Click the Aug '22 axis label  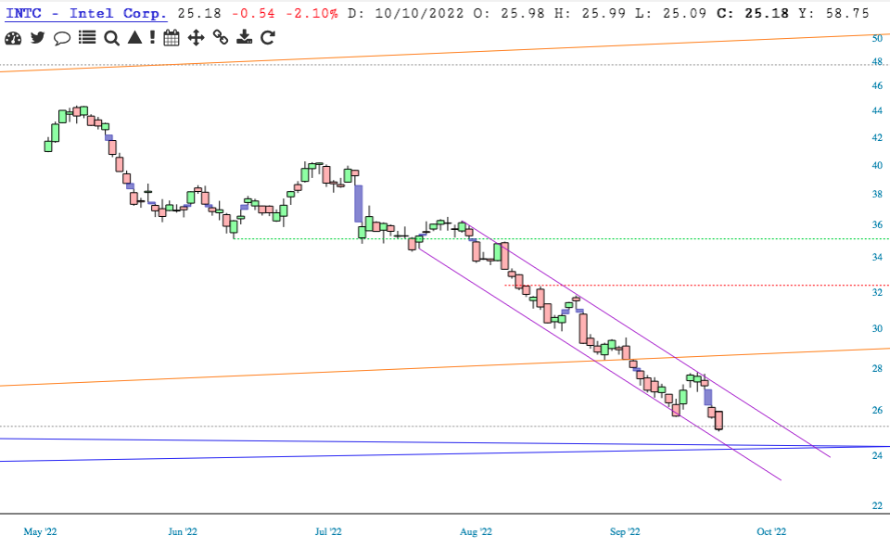tap(476, 531)
